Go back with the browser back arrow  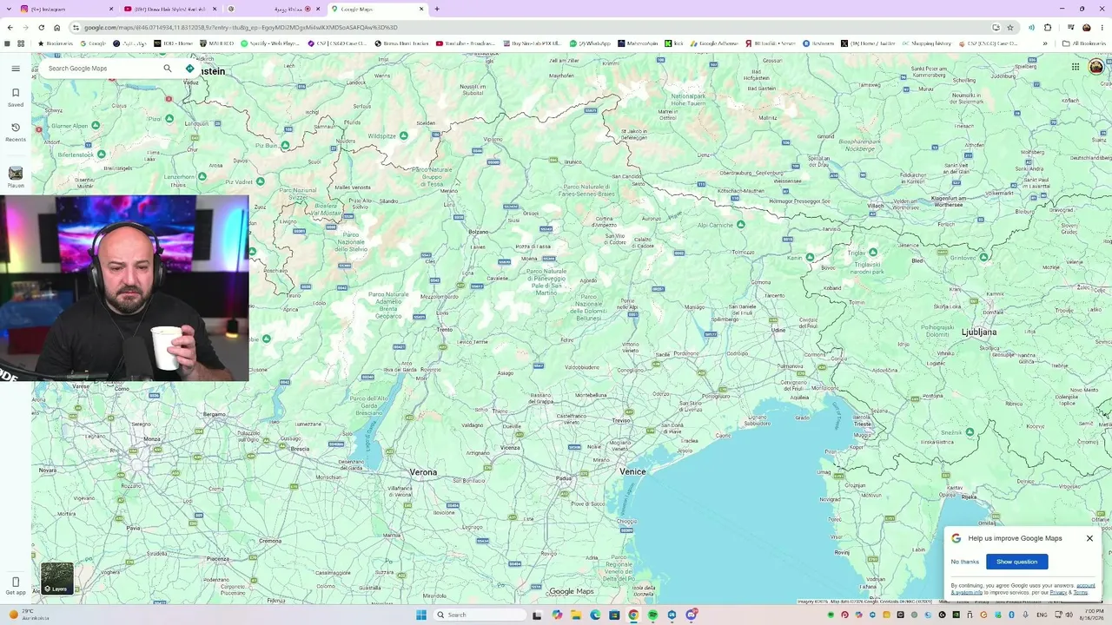(10, 27)
